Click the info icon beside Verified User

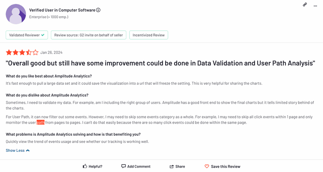click(x=99, y=10)
